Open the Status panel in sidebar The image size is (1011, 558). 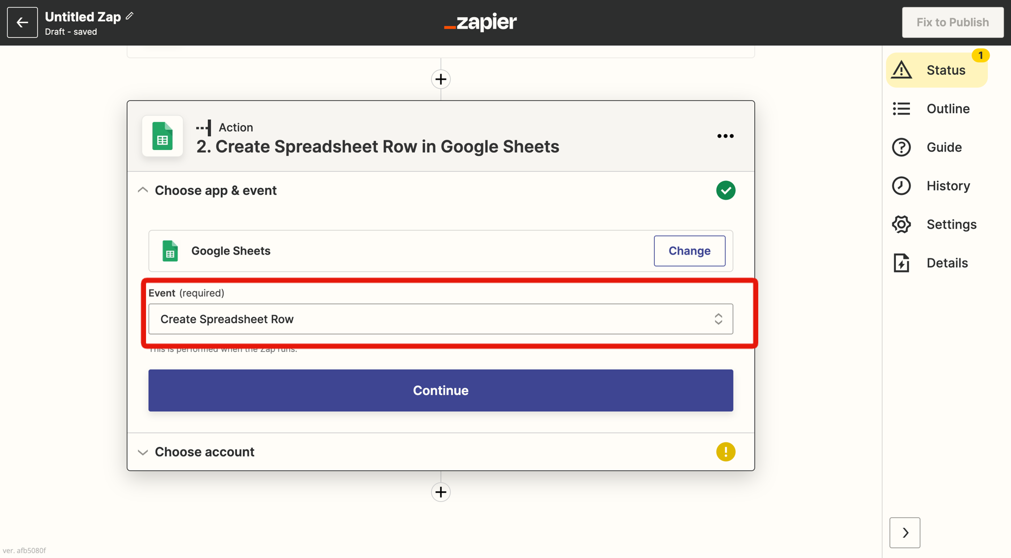pyautogui.click(x=937, y=70)
